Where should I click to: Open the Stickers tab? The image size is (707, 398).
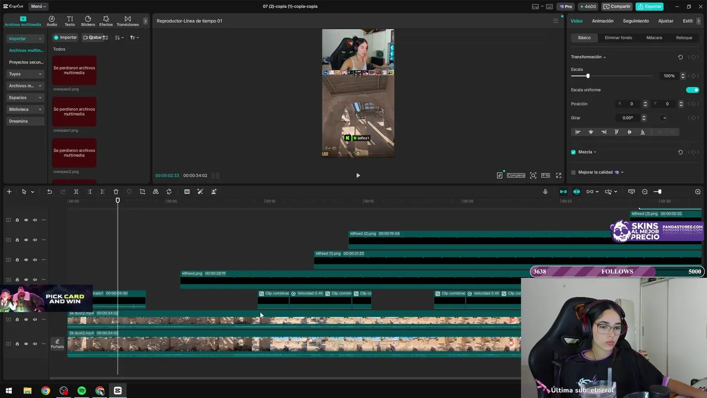[x=88, y=21]
